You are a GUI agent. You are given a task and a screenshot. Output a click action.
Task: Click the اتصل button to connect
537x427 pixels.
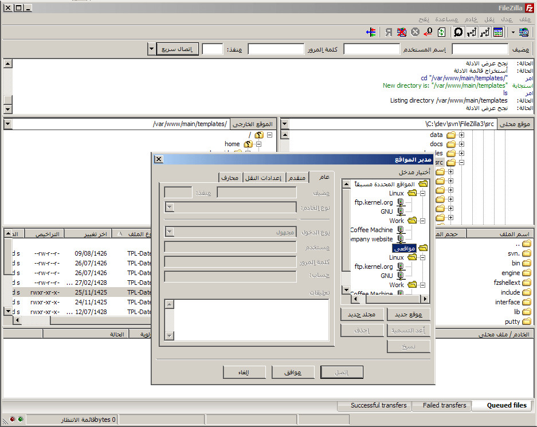(342, 371)
